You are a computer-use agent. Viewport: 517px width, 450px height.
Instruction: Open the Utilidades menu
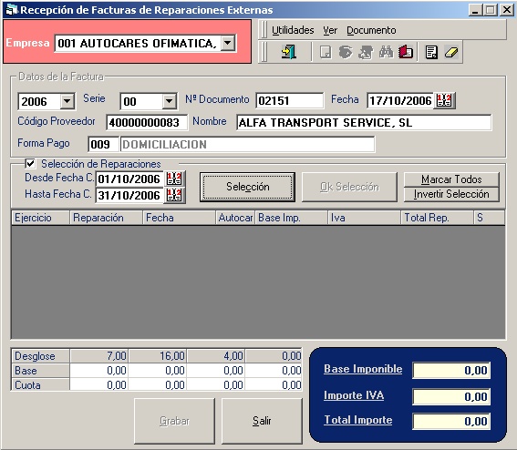coord(293,30)
